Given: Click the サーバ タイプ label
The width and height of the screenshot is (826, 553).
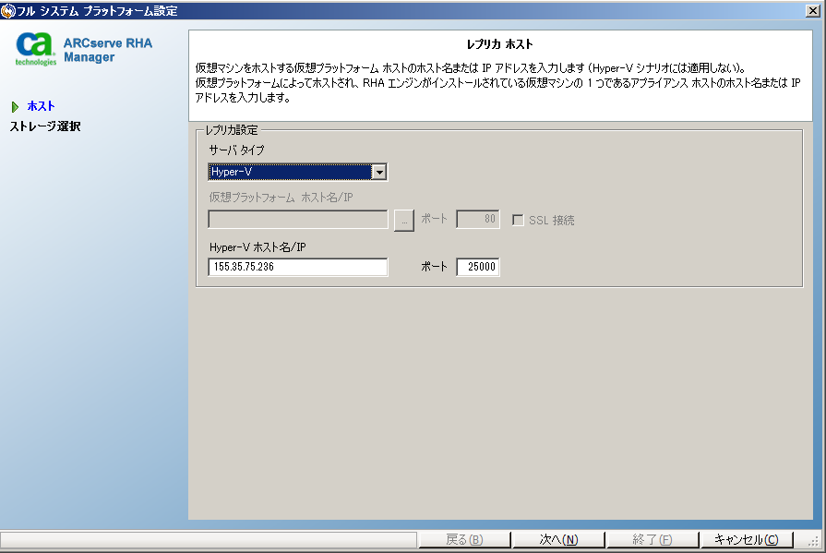Looking at the screenshot, I should tap(236, 150).
